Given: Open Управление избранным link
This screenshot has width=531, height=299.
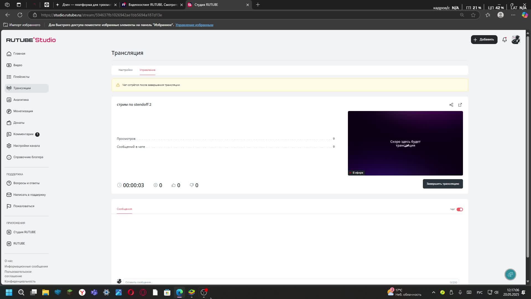Looking at the screenshot, I should [194, 25].
